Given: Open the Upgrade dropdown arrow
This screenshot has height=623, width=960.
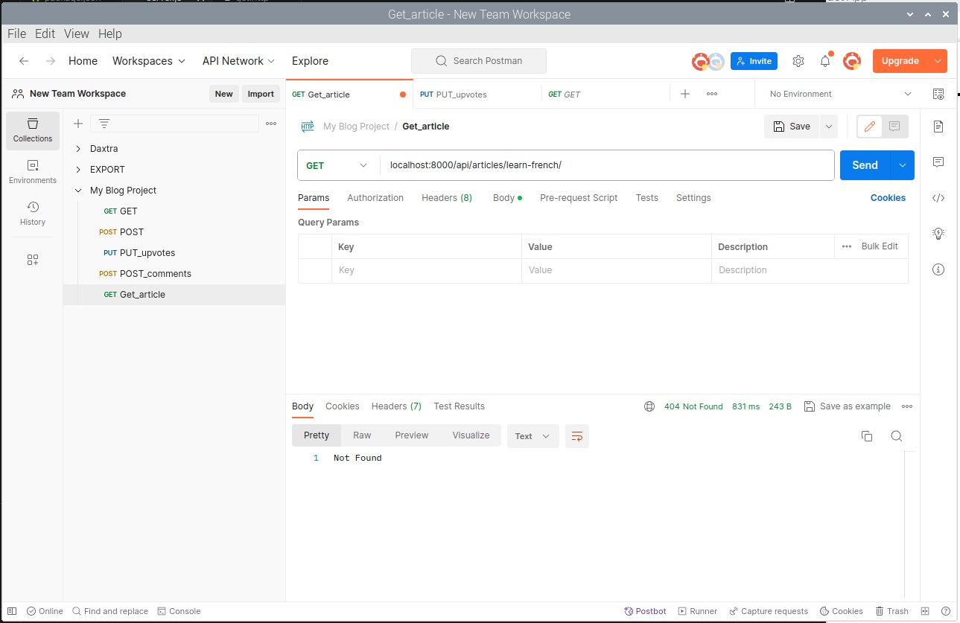Looking at the screenshot, I should pyautogui.click(x=938, y=61).
